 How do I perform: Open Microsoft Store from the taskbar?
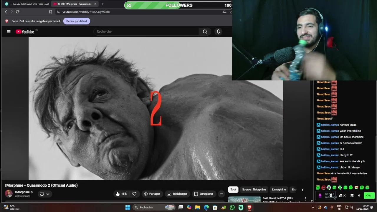pos(215,207)
